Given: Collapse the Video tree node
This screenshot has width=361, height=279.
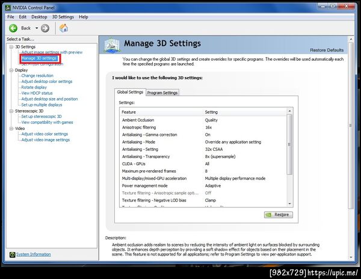Looking at the screenshot, I should pos(11,129).
